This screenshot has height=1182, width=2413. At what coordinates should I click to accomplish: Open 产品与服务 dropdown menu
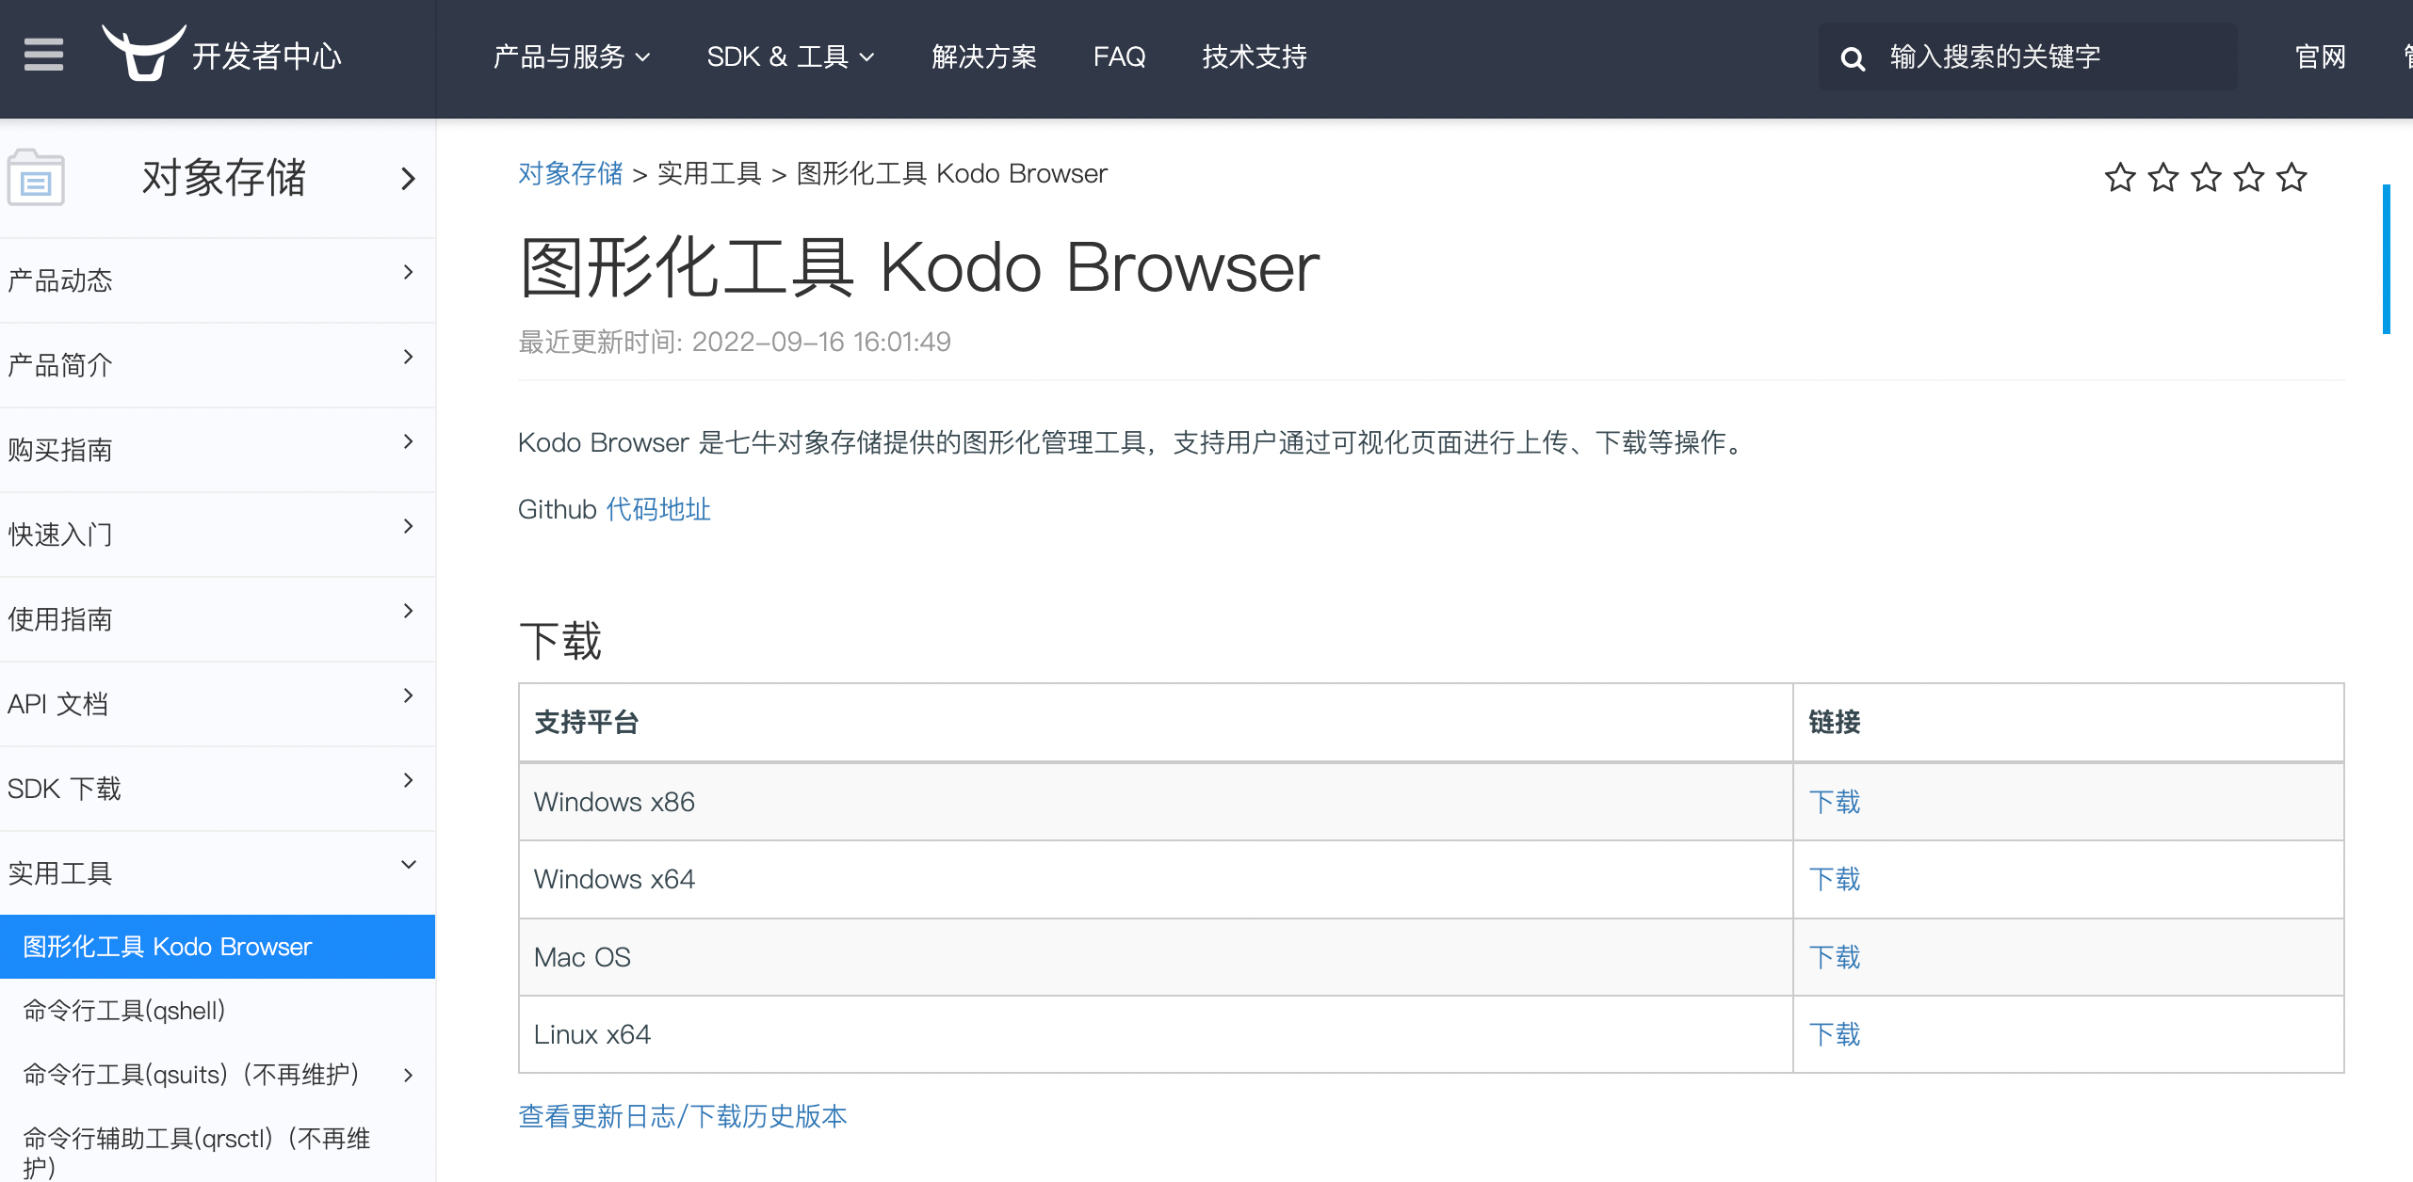pos(572,57)
